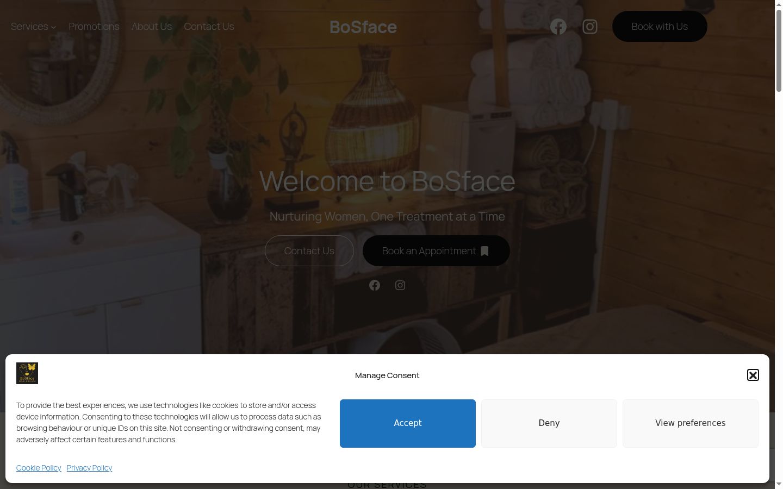Open the Cookie Policy link
This screenshot has height=489, width=783.
39,468
